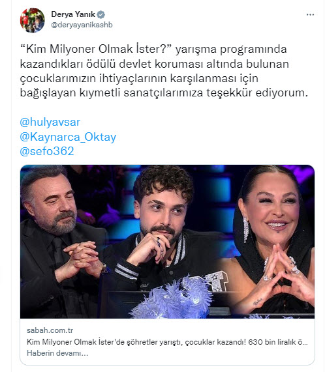Visit the @deryayanikashb handle
The width and height of the screenshot is (325, 372).
(x=82, y=25)
